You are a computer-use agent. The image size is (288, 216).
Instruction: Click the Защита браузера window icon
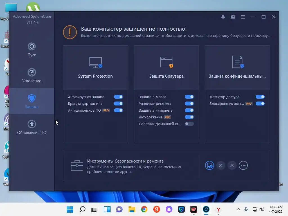(x=166, y=62)
